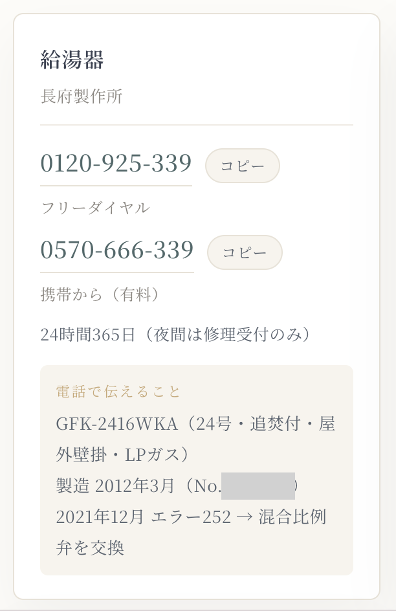Click the 混合比例 text in the note
Image resolution: width=396 pixels, height=611 pixels.
point(292,517)
